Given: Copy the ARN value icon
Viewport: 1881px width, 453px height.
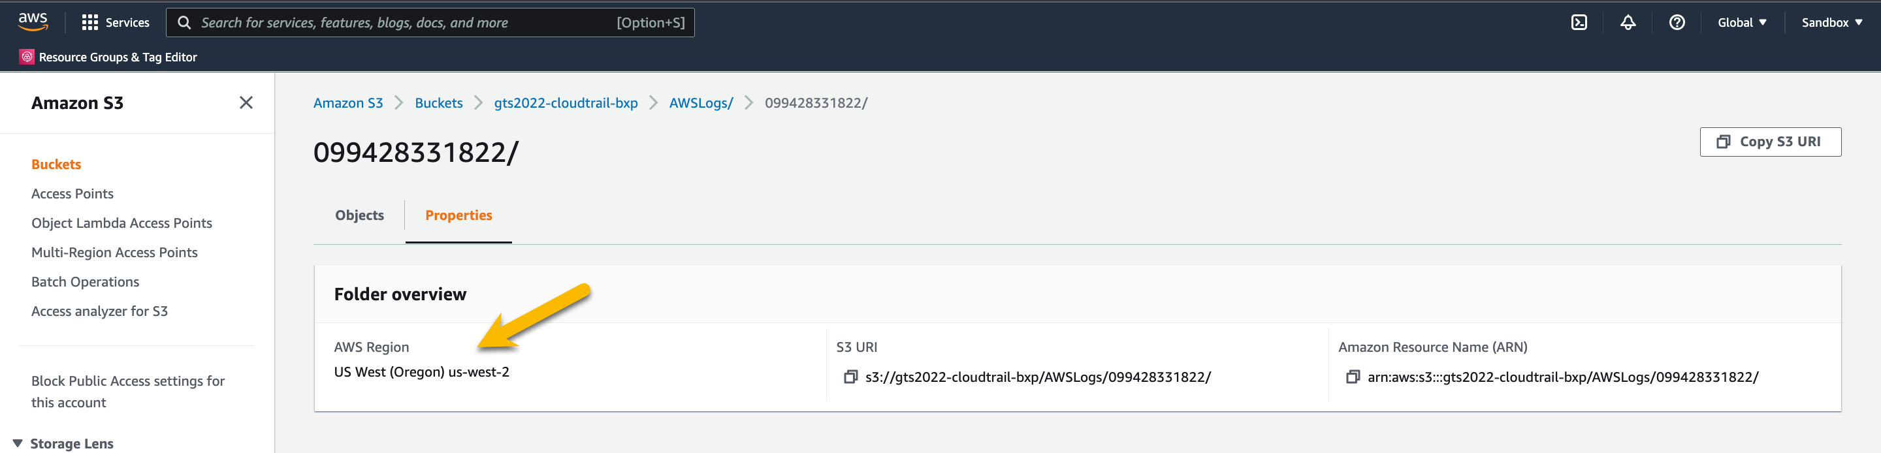Looking at the screenshot, I should click(1353, 377).
